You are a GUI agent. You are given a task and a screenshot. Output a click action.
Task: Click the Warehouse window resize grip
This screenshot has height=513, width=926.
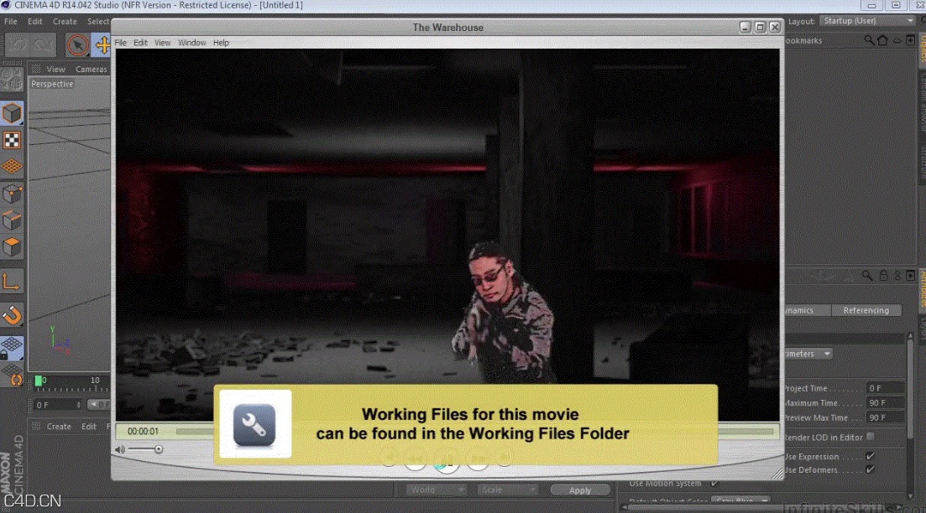pyautogui.click(x=778, y=474)
